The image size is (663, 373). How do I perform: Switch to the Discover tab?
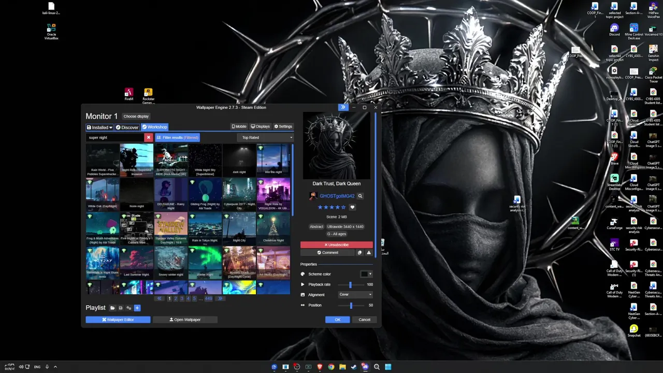(127, 127)
